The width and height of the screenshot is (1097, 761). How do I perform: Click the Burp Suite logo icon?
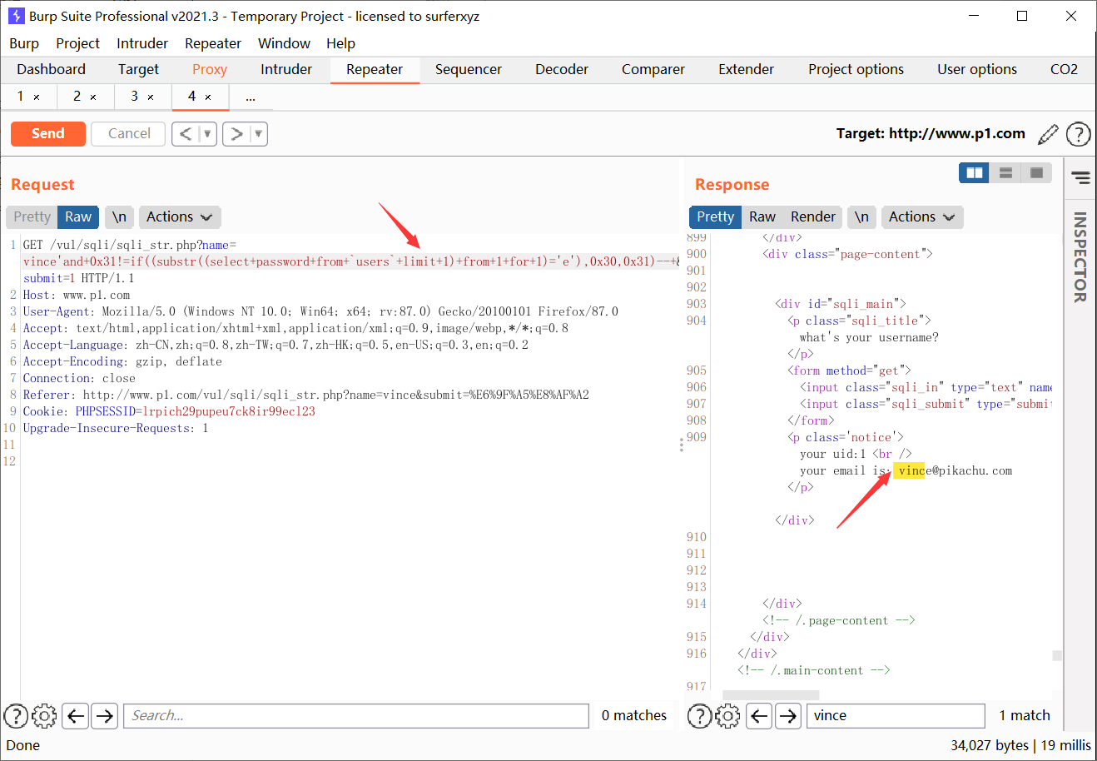click(x=15, y=16)
